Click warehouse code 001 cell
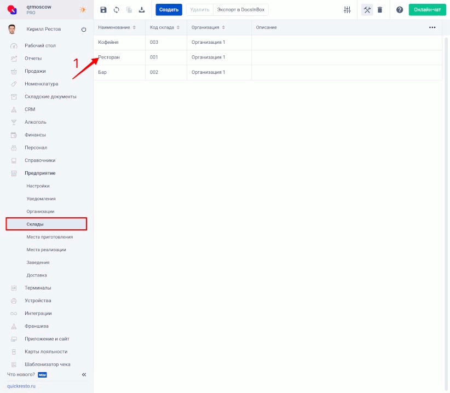 (166, 57)
